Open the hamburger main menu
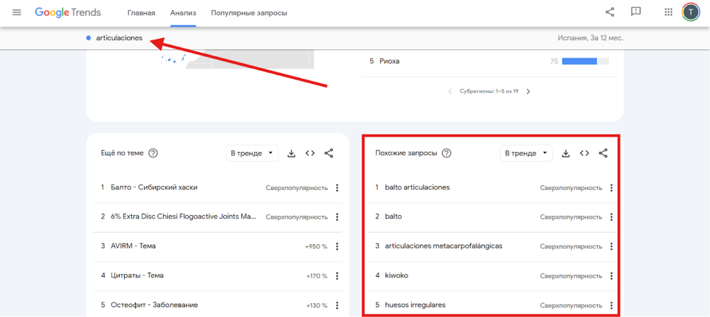 17,12
